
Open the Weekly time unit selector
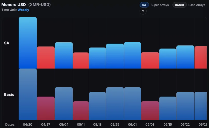point(23,10)
